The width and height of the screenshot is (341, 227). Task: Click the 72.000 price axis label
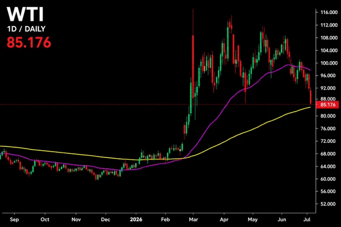click(x=328, y=141)
